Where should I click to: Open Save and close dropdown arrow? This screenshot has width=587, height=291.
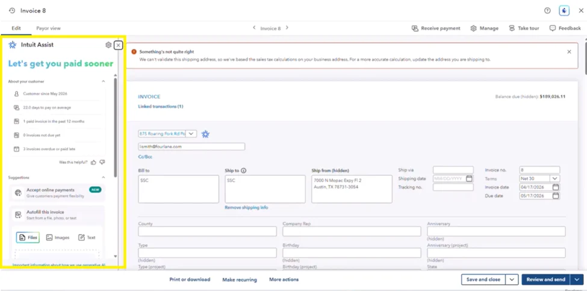[x=512, y=280]
